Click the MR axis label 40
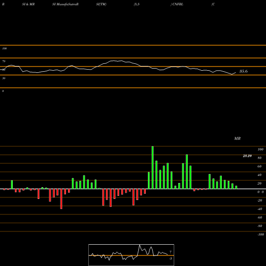266x266 pixels. [x=260, y=175]
